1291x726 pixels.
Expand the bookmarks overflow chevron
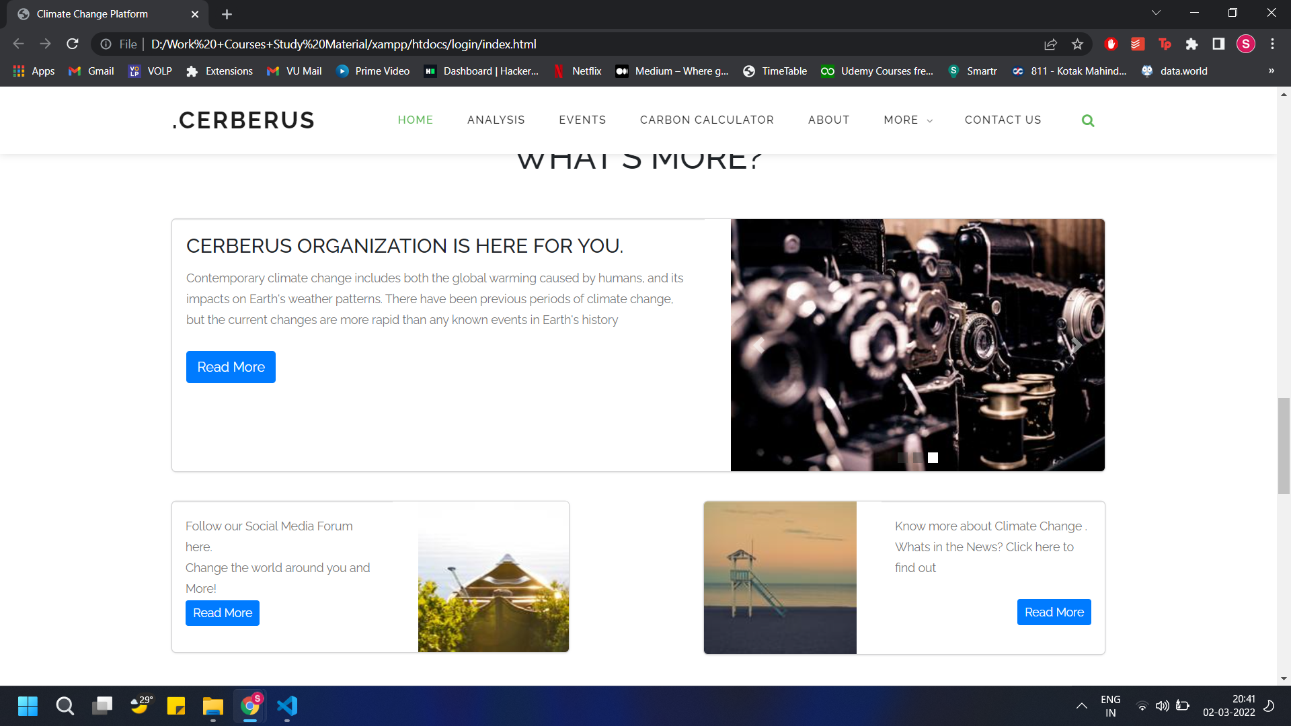click(x=1271, y=71)
